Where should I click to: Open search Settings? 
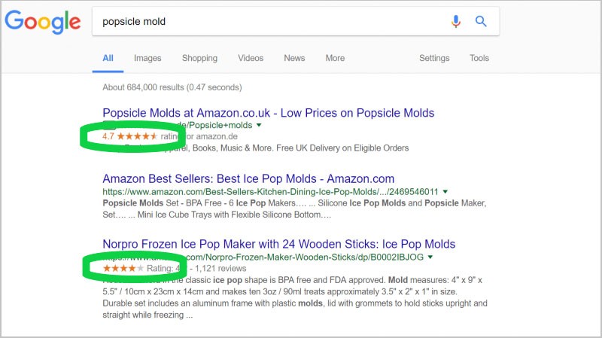(x=434, y=58)
